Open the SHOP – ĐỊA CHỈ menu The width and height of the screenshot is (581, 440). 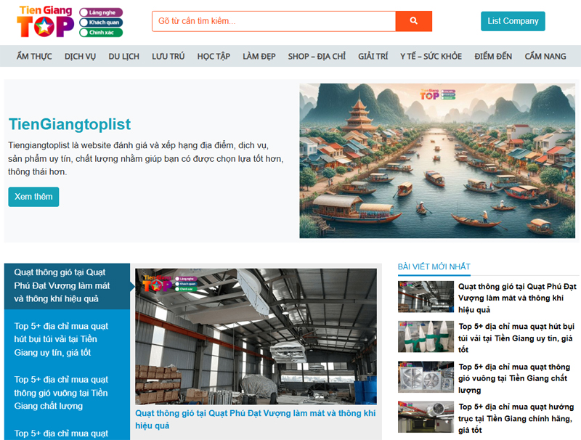(316, 57)
